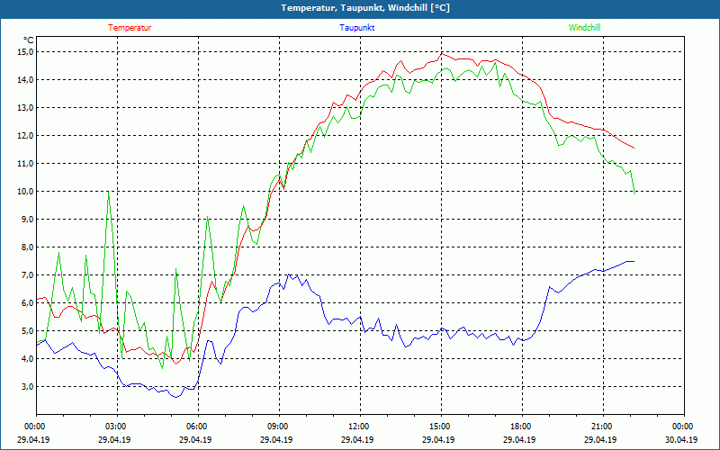Click the 3,0 y-axis value
This screenshot has height=450, width=720.
tap(28, 387)
